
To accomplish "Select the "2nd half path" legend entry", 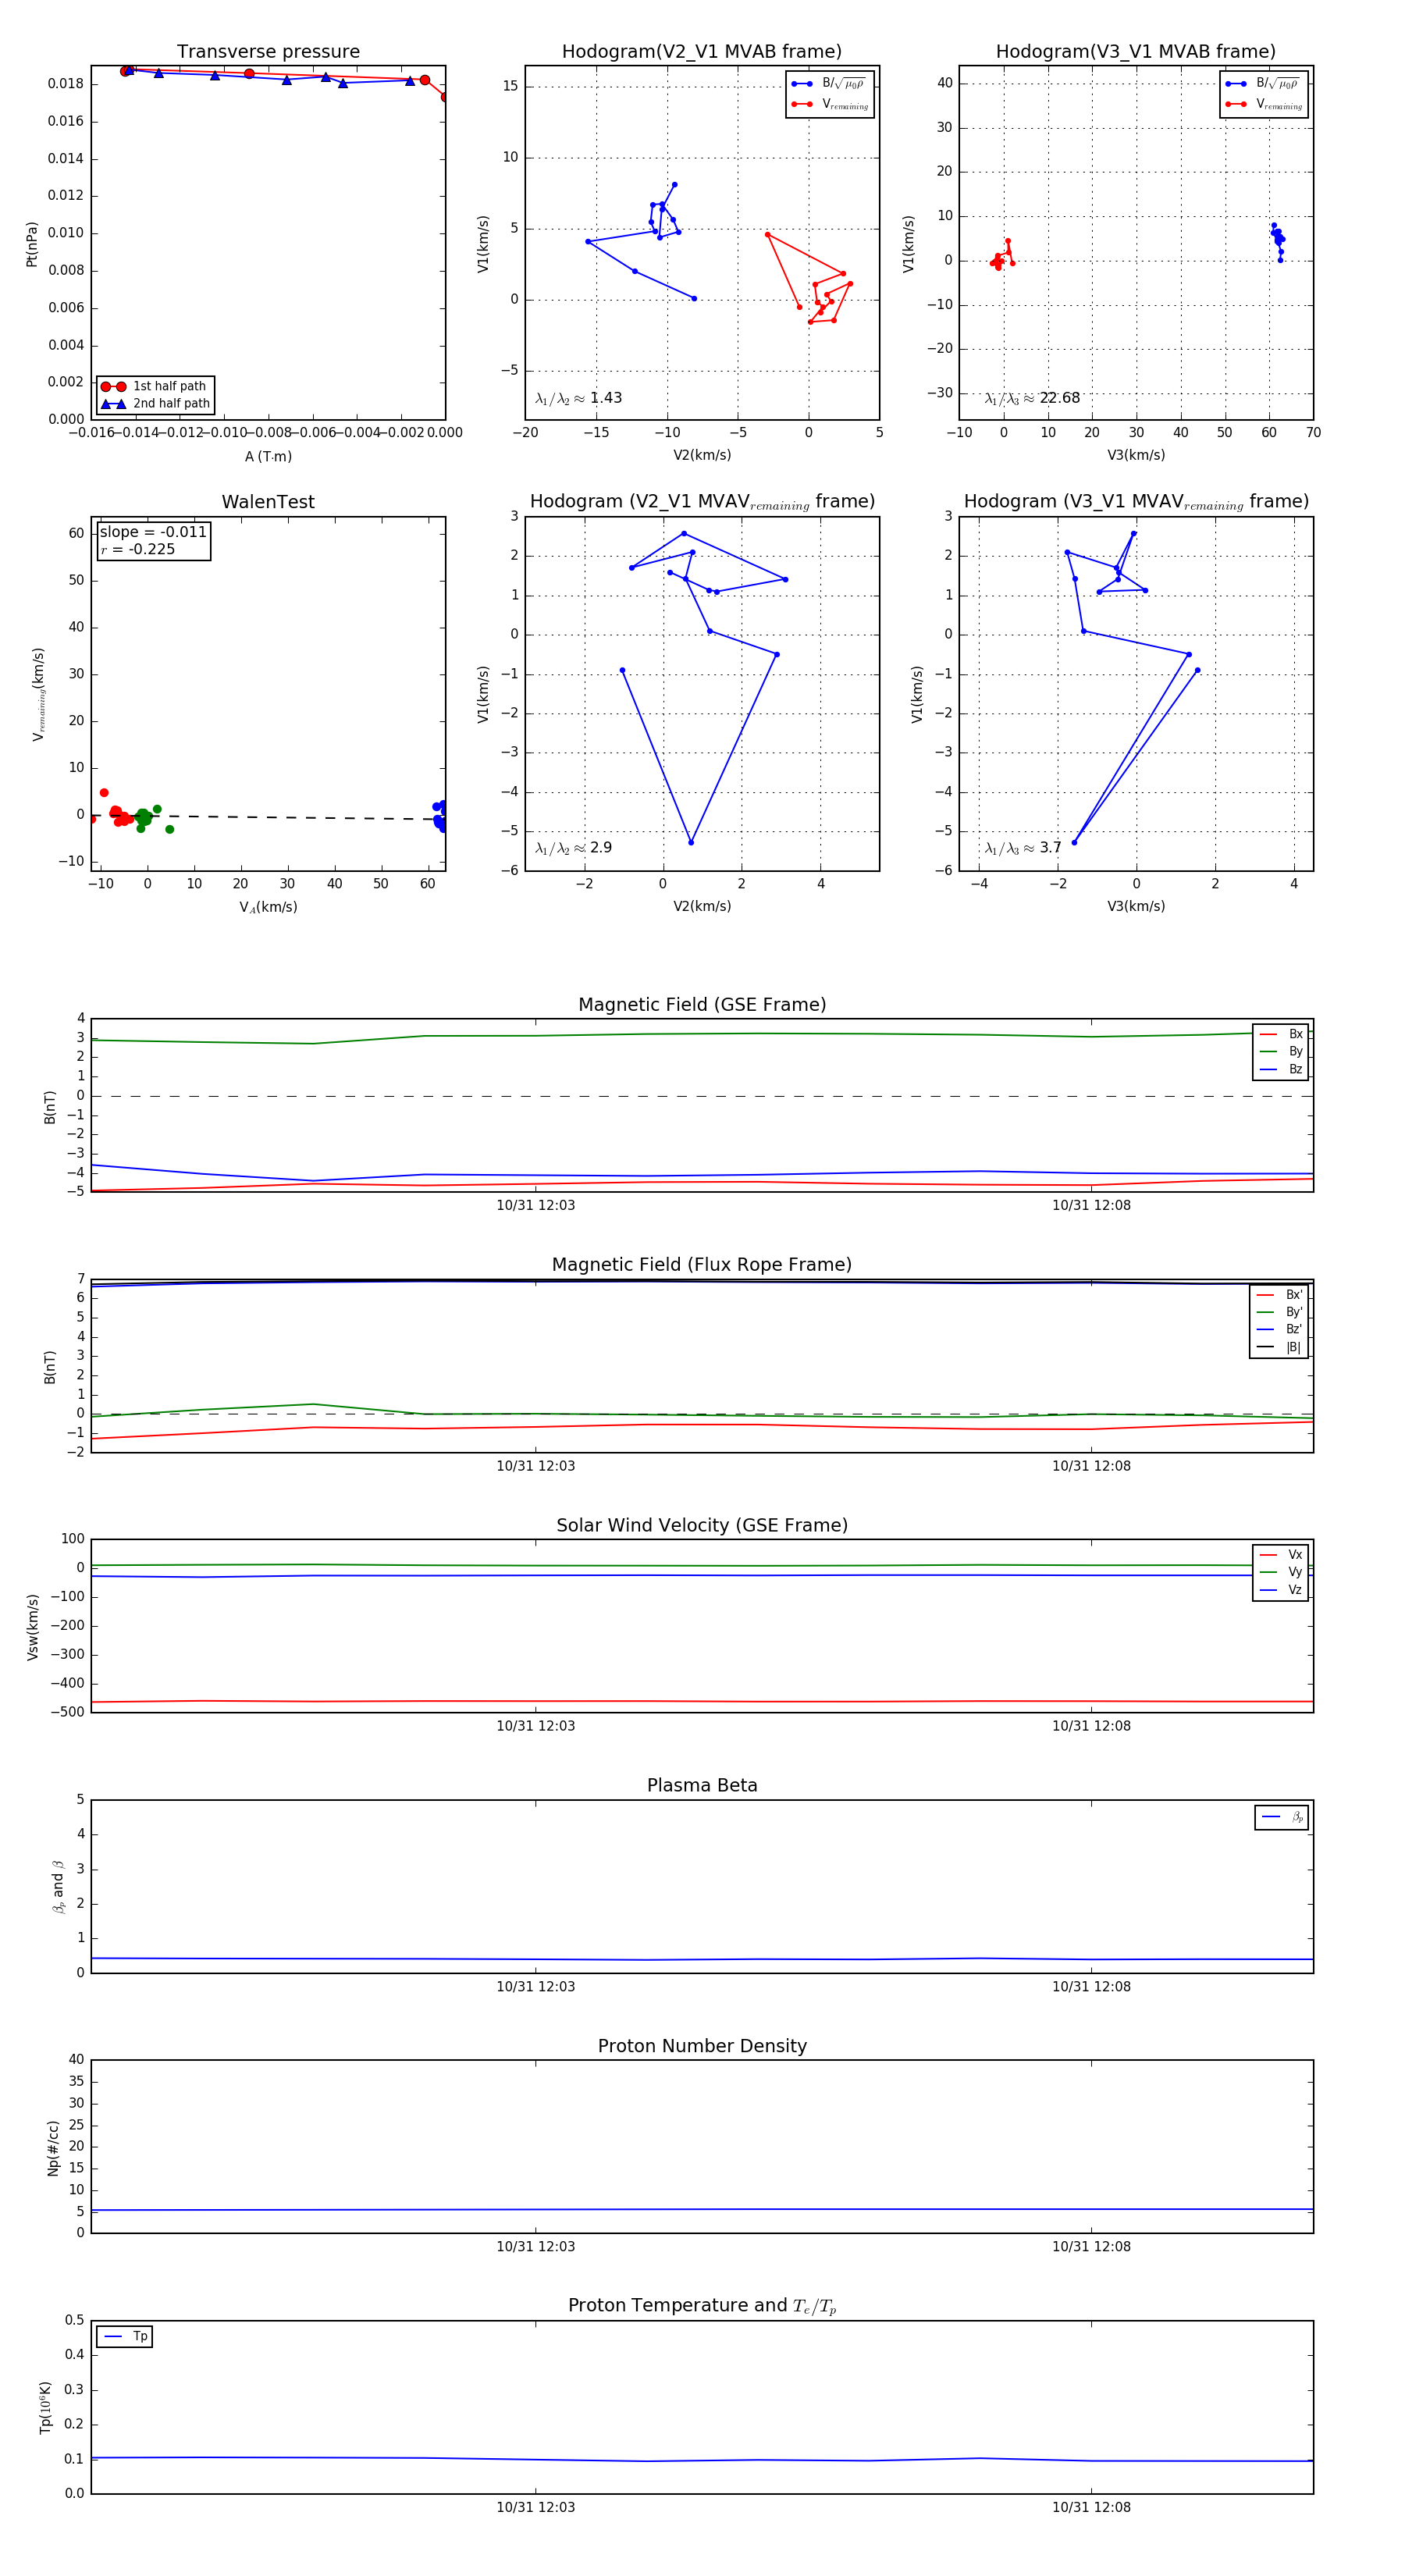I will point(155,404).
